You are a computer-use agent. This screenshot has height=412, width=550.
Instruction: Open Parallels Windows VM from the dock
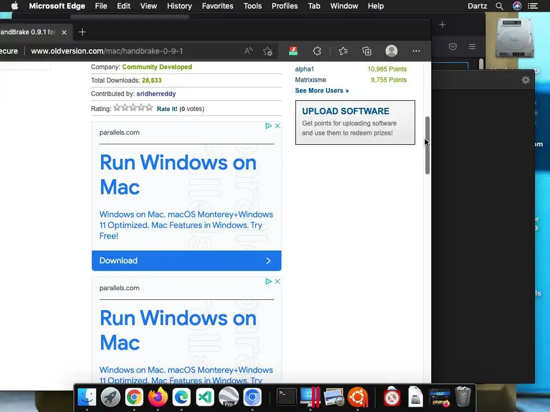310,398
